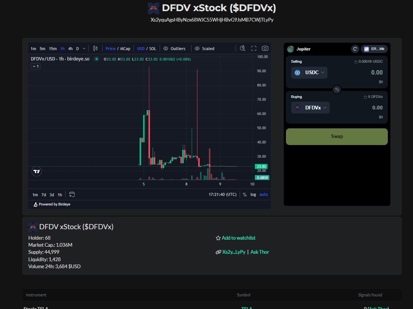Open the USDC token selector dropdown
This screenshot has height=309, width=413.
click(310, 72)
